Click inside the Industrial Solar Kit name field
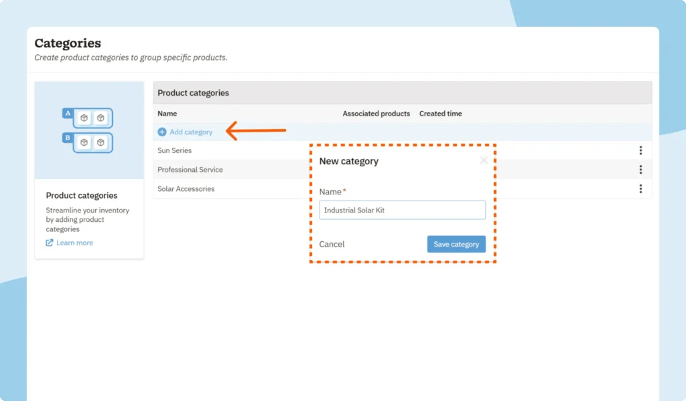Image resolution: width=686 pixels, height=401 pixels. (x=402, y=210)
